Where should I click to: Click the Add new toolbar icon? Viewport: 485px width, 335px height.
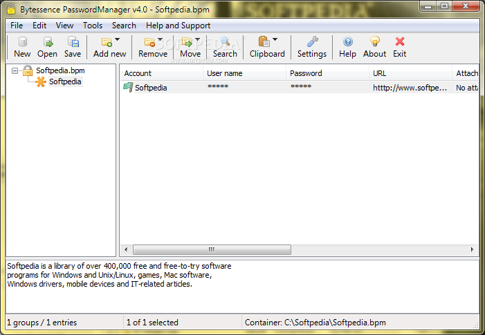pos(107,42)
